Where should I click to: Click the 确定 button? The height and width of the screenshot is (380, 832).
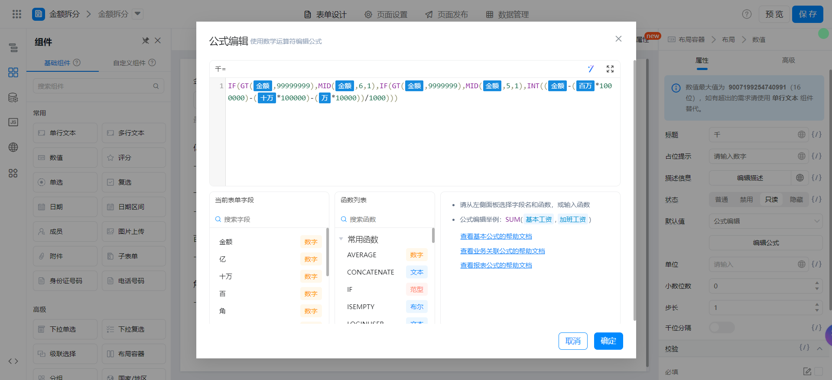click(x=608, y=341)
